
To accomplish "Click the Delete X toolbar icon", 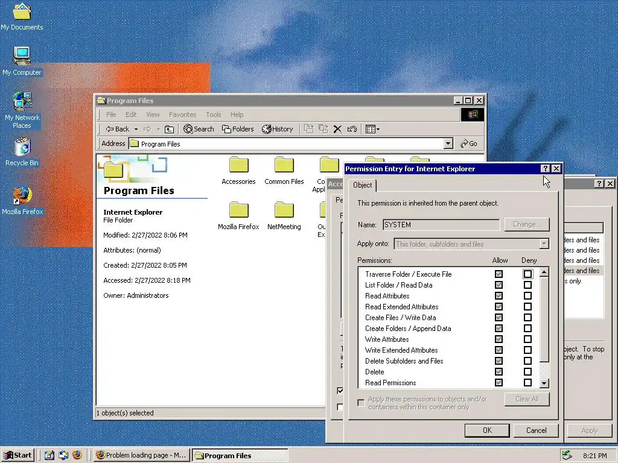I will point(337,129).
